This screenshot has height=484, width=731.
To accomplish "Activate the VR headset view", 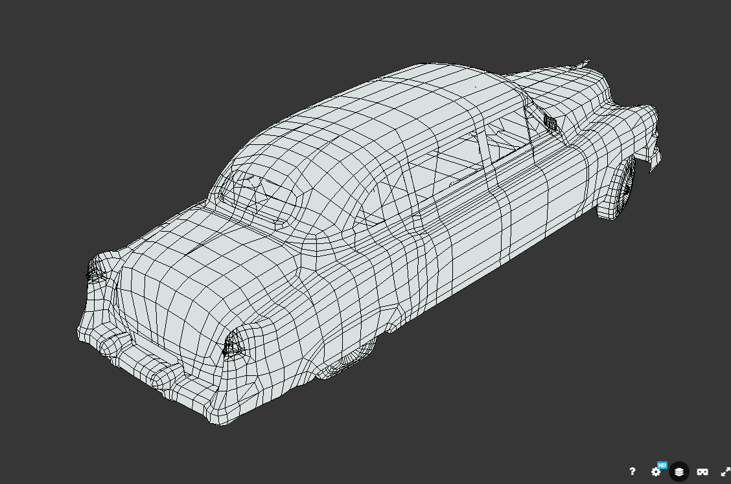I will click(x=702, y=472).
